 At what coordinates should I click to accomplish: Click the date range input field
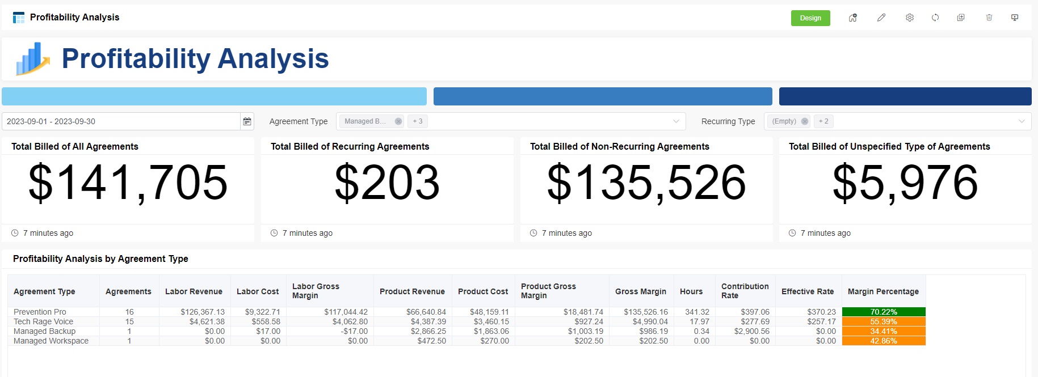pos(120,121)
